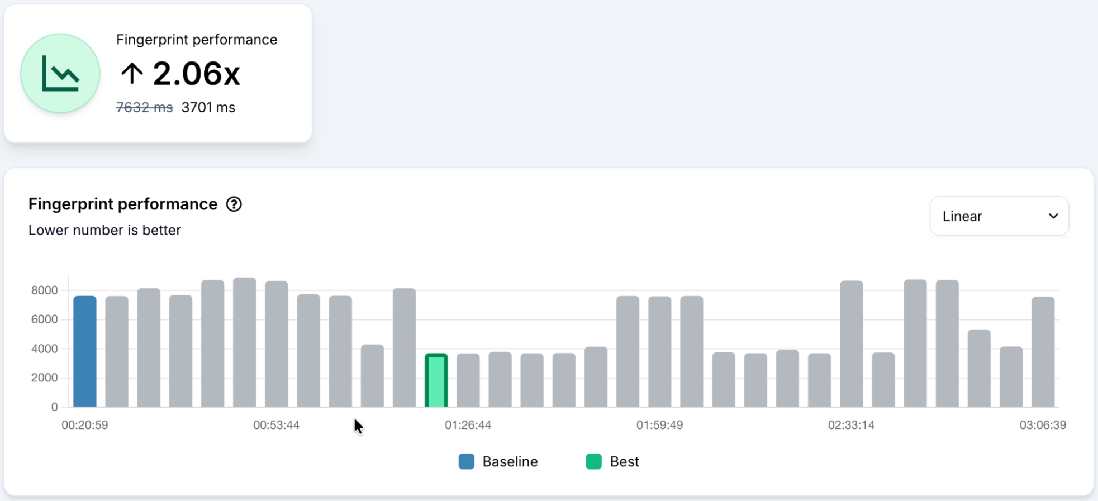Click the green chart icon in the summary card

point(60,73)
